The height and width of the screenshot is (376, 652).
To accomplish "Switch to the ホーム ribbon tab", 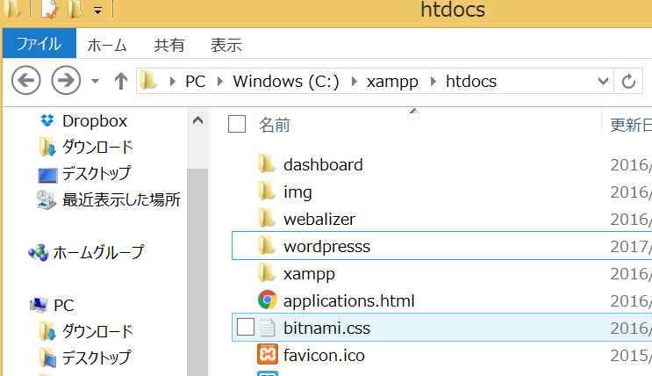I will 107,45.
